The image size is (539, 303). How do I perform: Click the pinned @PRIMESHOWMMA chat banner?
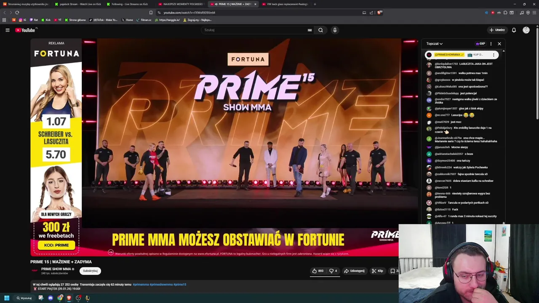click(462, 55)
